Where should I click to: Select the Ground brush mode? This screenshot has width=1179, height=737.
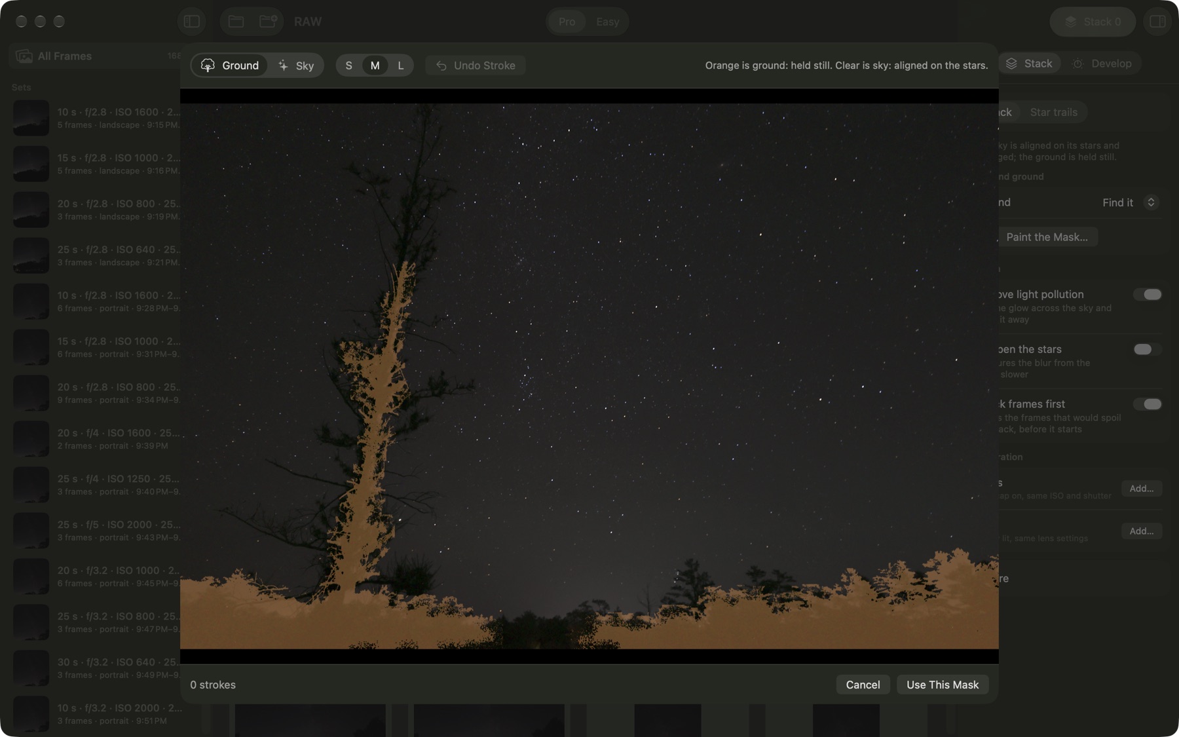230,66
